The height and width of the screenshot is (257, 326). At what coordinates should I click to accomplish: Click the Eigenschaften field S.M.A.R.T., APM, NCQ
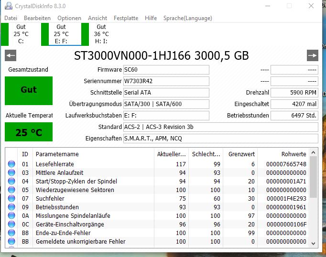221,139
